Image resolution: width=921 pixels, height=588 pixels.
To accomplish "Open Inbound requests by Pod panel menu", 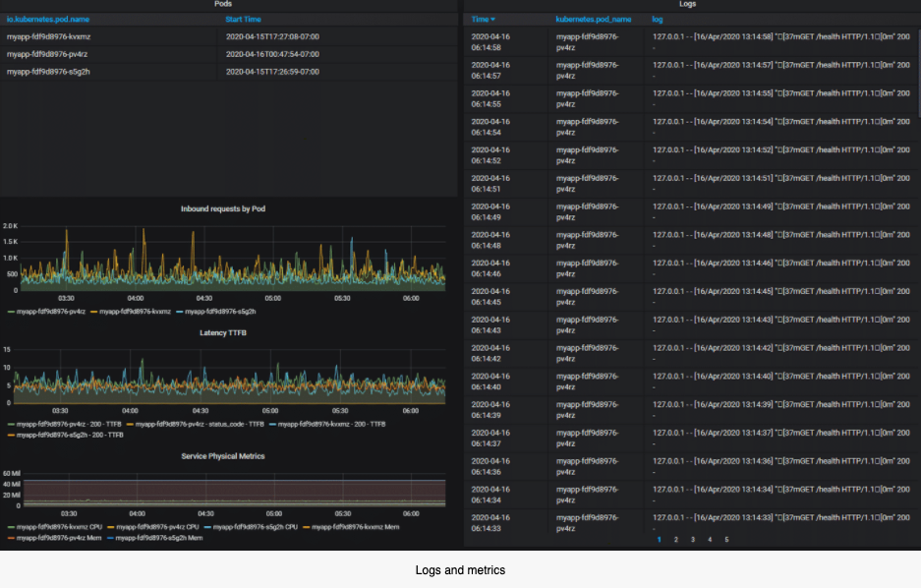I will point(223,208).
